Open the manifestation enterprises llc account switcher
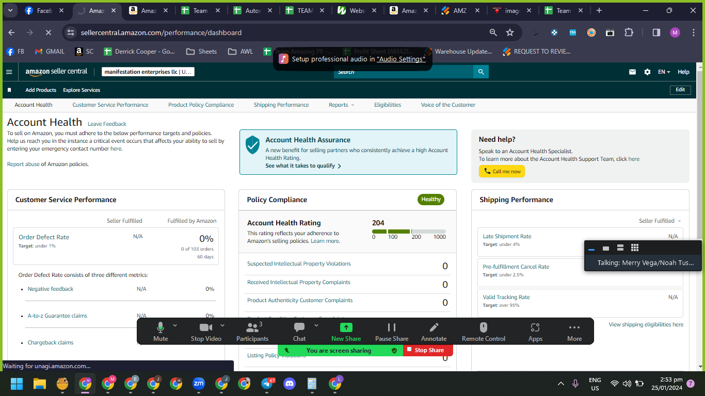The height and width of the screenshot is (396, 705). pos(148,72)
